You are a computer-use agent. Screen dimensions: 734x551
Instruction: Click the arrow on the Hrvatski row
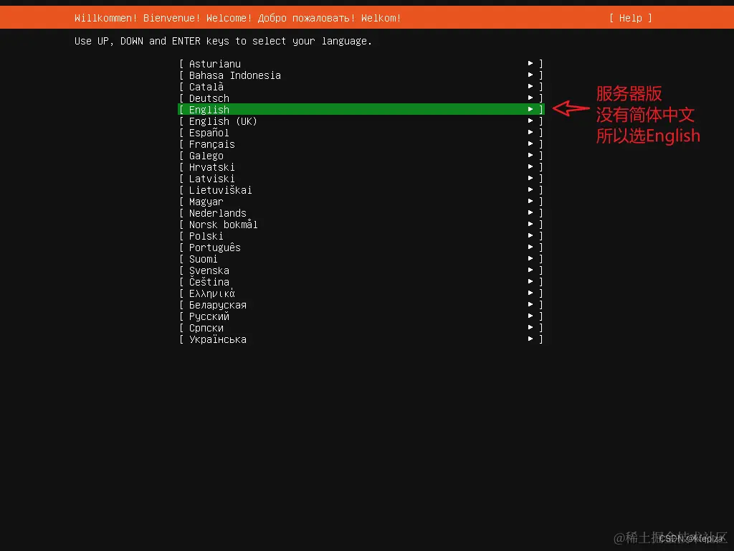pos(530,166)
